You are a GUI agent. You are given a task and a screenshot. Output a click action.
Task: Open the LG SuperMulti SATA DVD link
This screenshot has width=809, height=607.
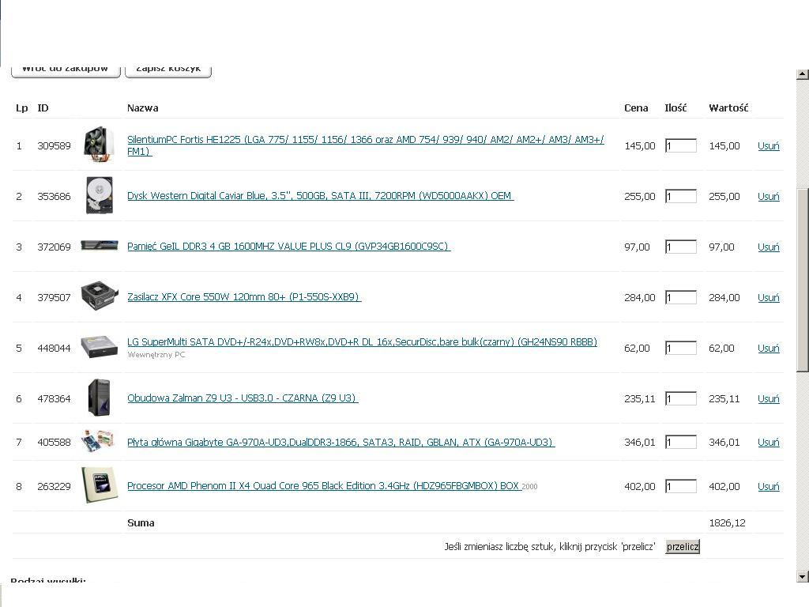[362, 341]
